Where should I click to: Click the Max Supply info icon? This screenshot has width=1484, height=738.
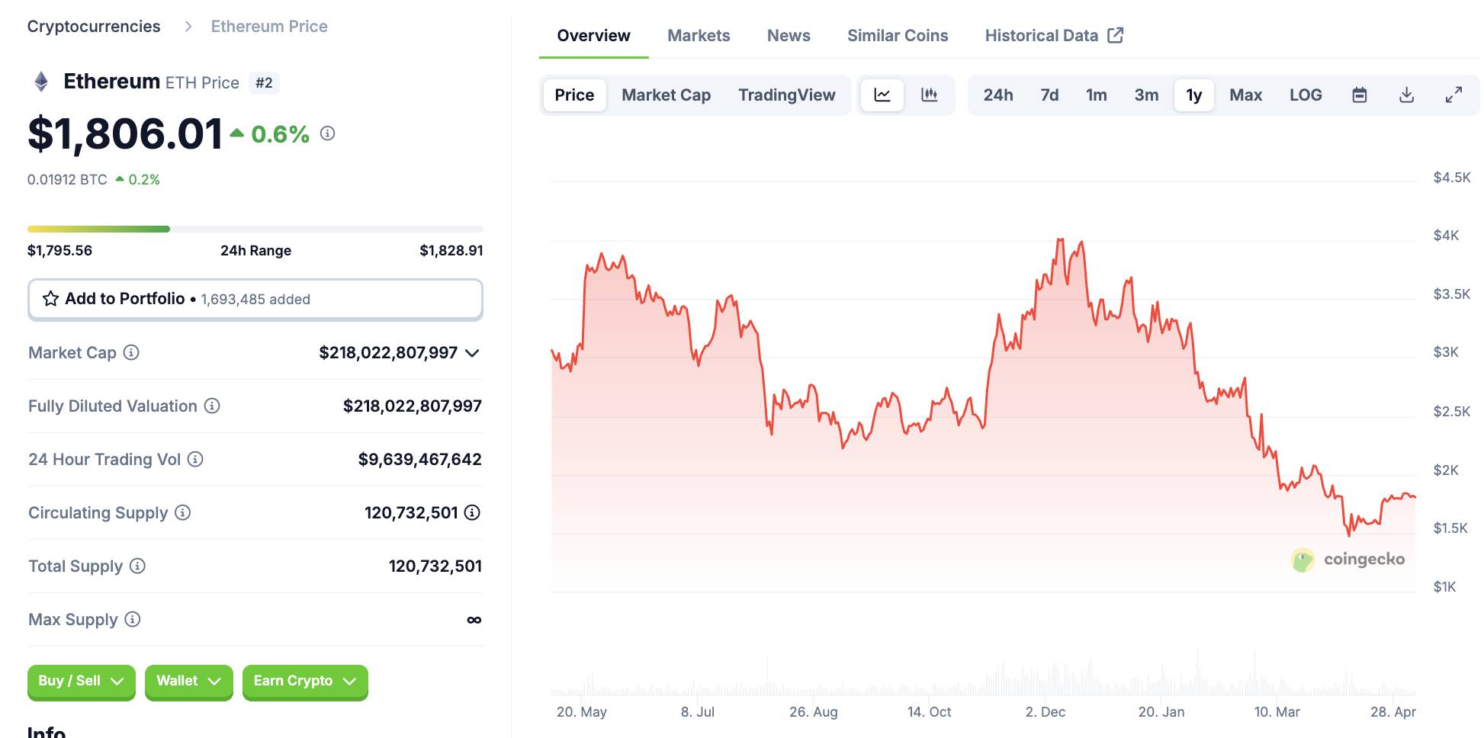(x=133, y=619)
